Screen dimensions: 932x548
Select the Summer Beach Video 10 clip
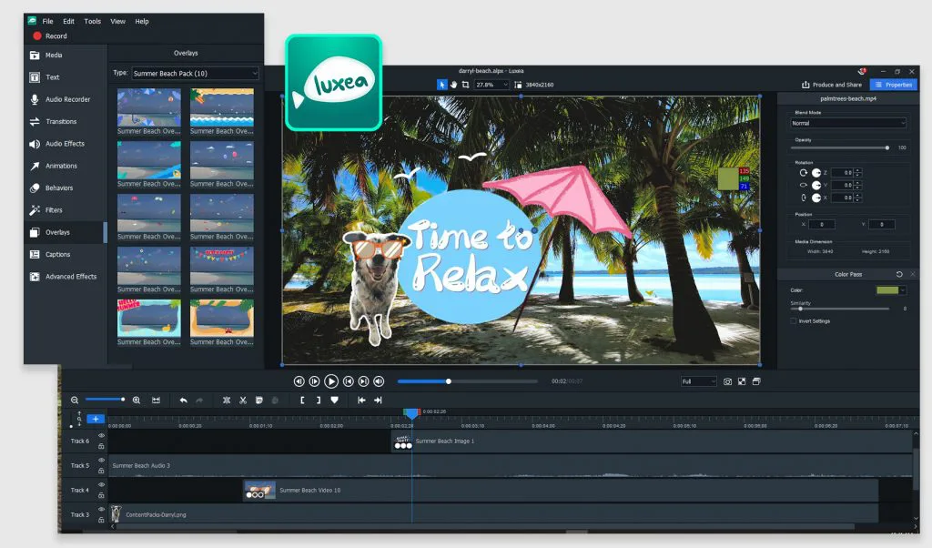point(560,491)
